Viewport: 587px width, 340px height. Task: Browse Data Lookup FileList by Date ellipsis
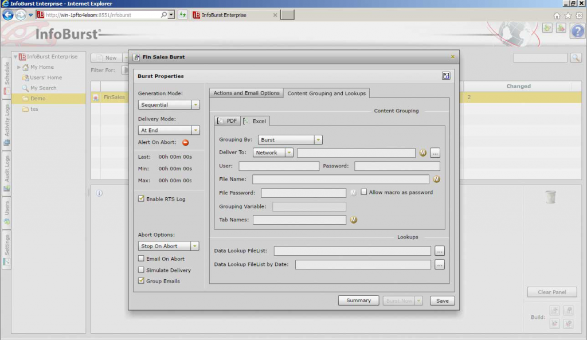(440, 265)
